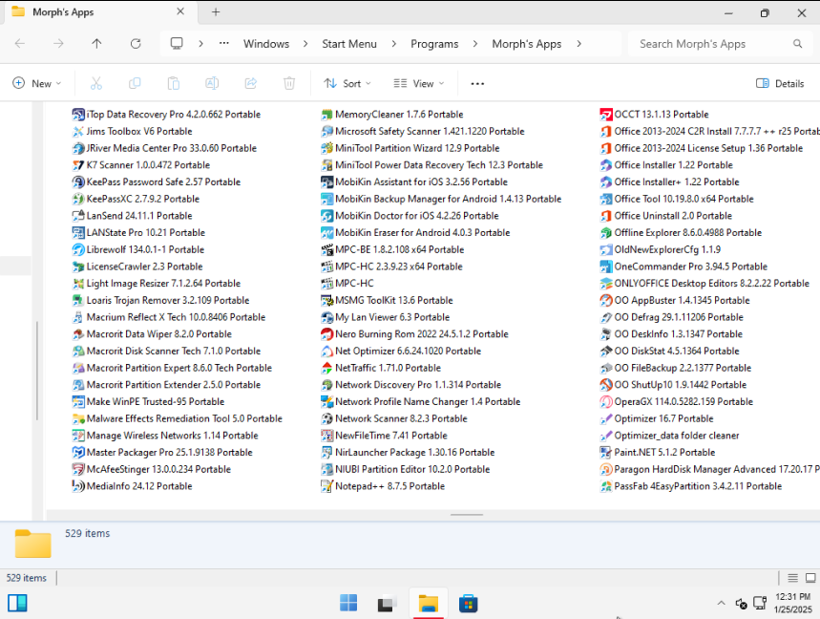This screenshot has width=820, height=619.
Task: Click the Notepad++ 8.7.5 icon
Action: (326, 486)
